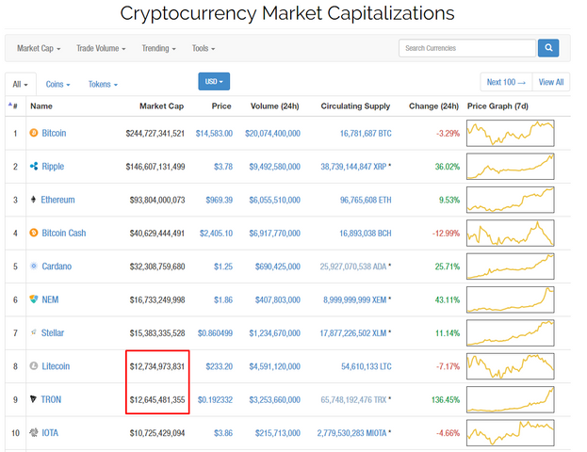This screenshot has height=452, width=587.
Task: Click TRON price $0.192332
Action: 215,400
